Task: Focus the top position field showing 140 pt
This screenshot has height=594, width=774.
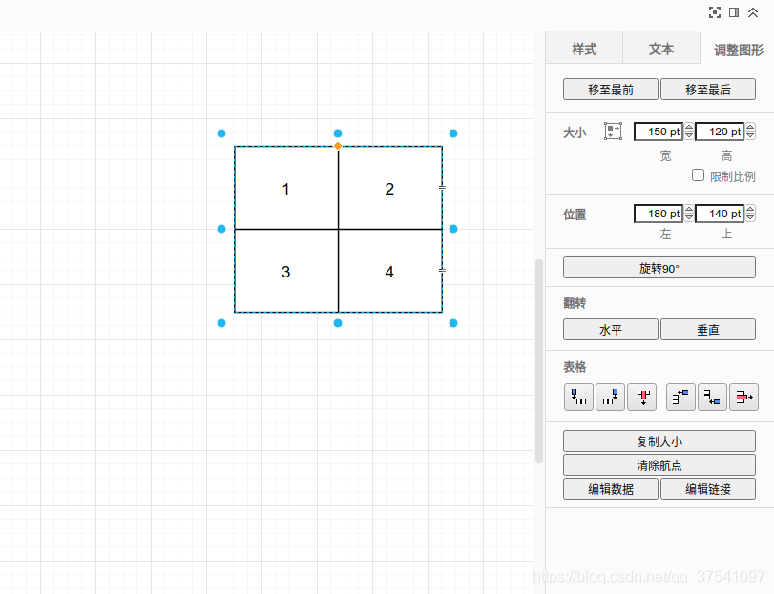Action: click(720, 214)
